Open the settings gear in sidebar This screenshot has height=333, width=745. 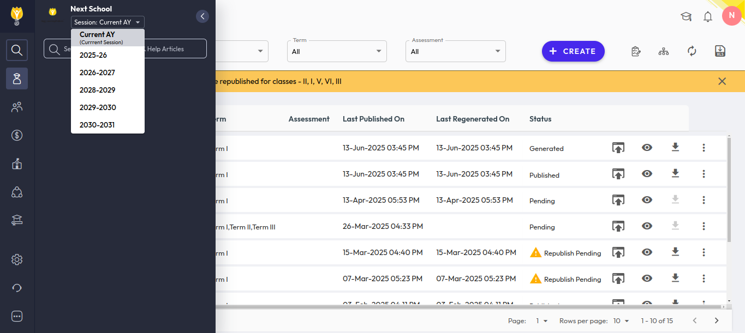(17, 259)
